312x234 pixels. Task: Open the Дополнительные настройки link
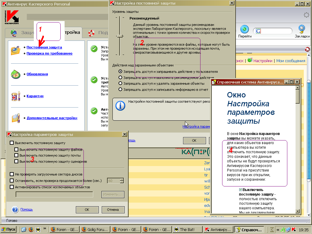click(x=52, y=118)
